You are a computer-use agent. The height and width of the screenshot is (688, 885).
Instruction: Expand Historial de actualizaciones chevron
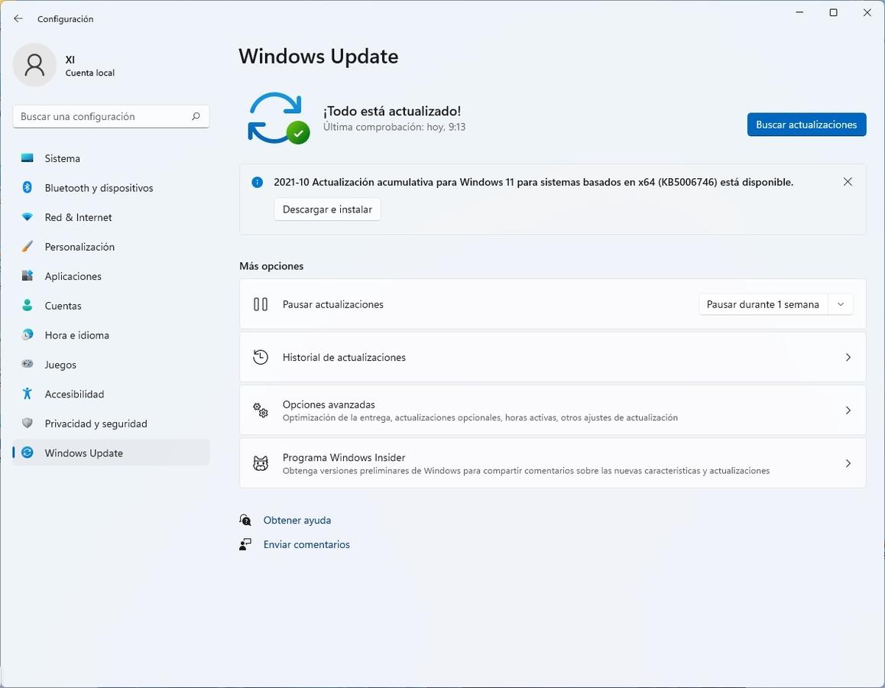848,357
